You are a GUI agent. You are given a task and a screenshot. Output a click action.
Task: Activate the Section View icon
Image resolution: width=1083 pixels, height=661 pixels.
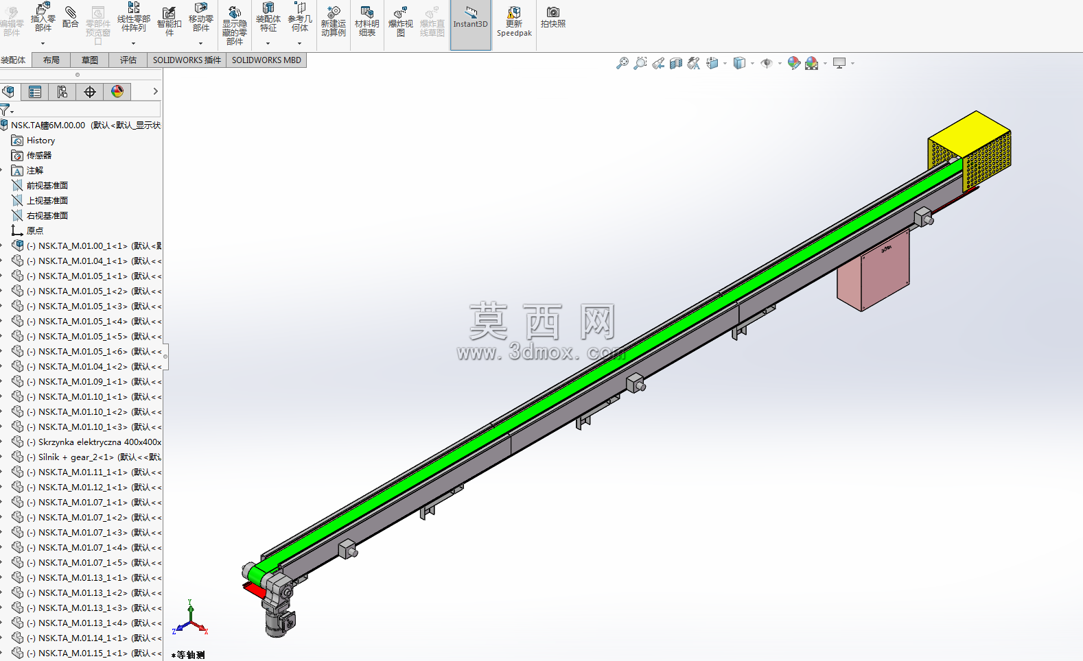(x=676, y=63)
